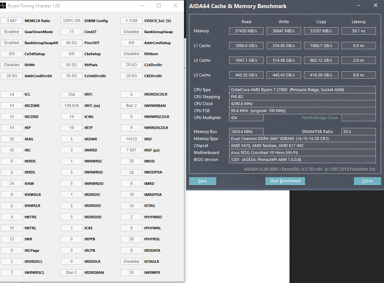Close the Ryzen Timing Checker window

pos(175,6)
